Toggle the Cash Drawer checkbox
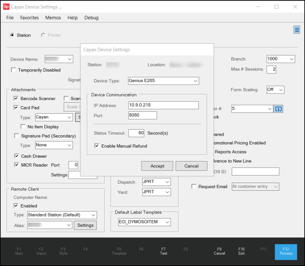Screen dimensions: 305x266 17,156
